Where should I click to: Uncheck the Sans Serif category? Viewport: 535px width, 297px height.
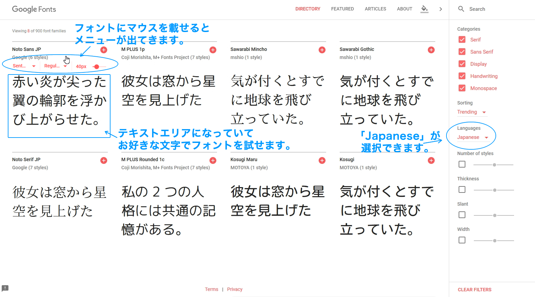(x=462, y=52)
